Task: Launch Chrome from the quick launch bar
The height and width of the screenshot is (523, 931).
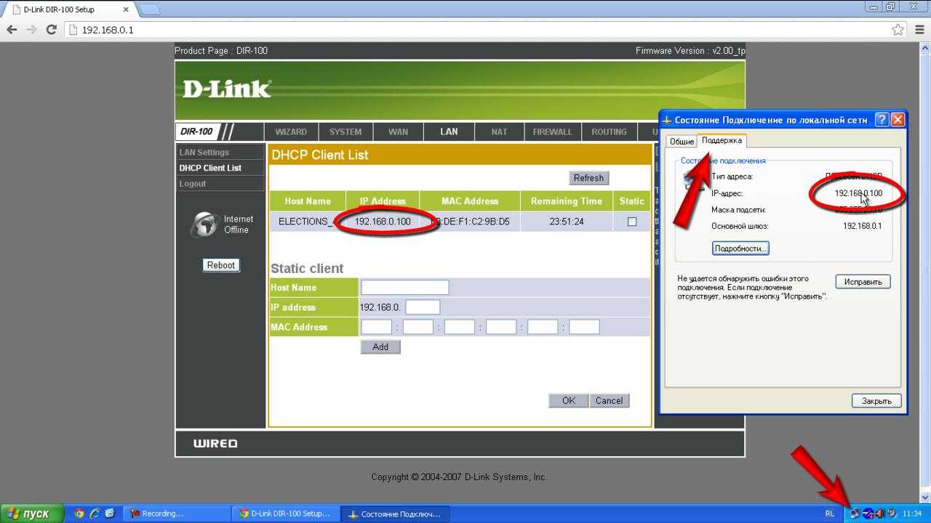Action: pos(79,514)
